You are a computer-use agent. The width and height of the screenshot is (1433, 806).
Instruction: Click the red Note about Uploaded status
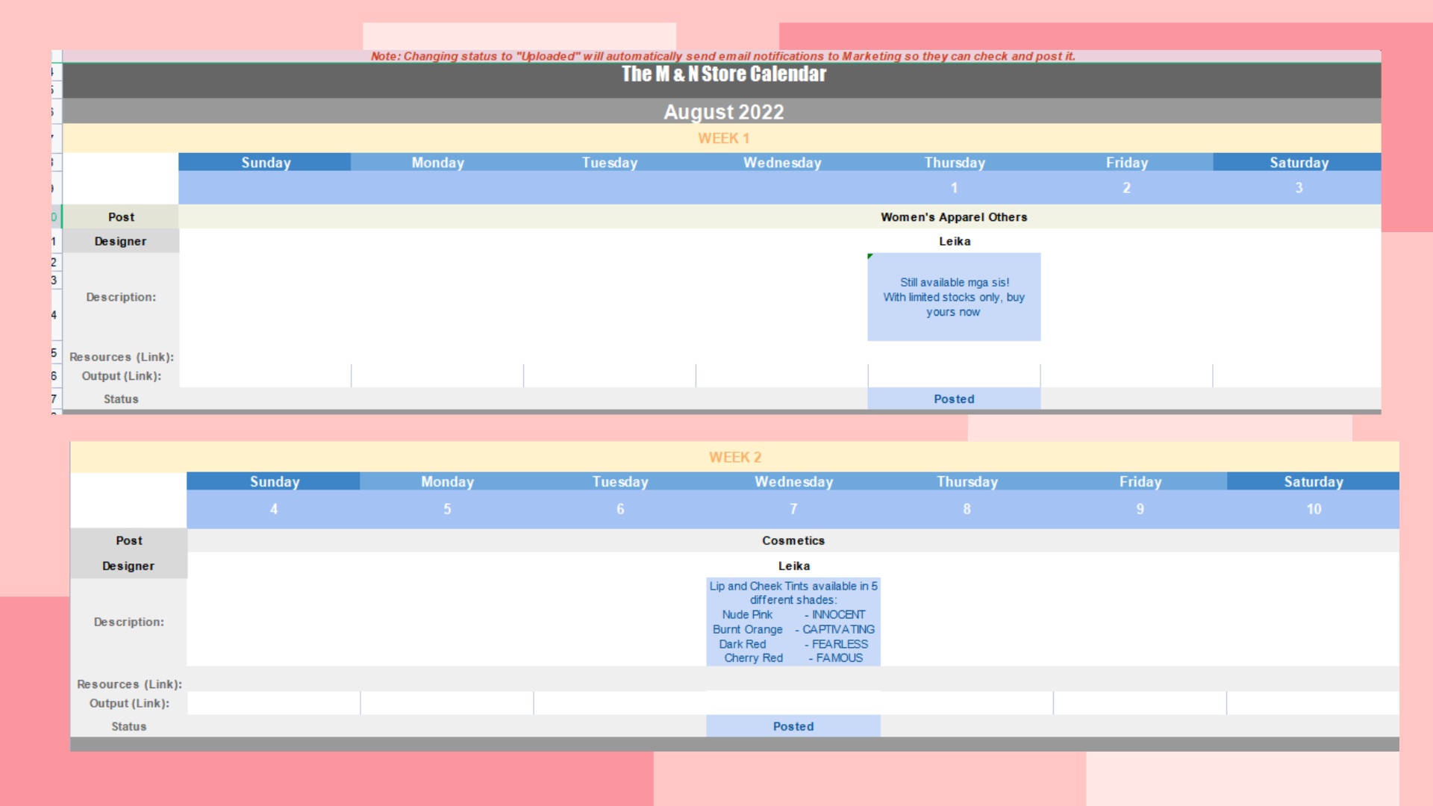point(722,56)
